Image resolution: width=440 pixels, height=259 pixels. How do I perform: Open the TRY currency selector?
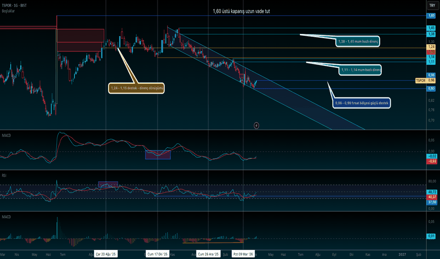click(432, 6)
